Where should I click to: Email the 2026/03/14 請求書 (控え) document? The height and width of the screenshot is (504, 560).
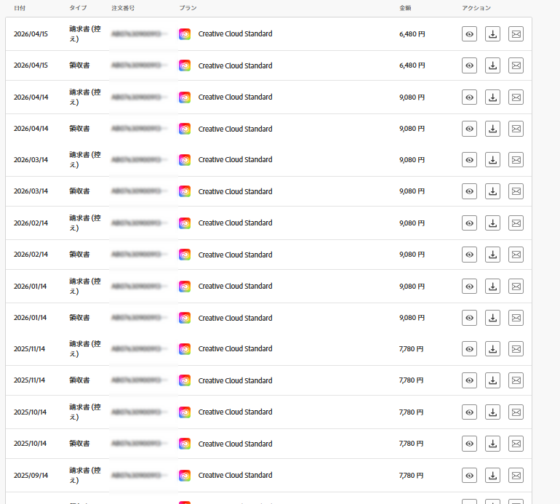(x=516, y=160)
